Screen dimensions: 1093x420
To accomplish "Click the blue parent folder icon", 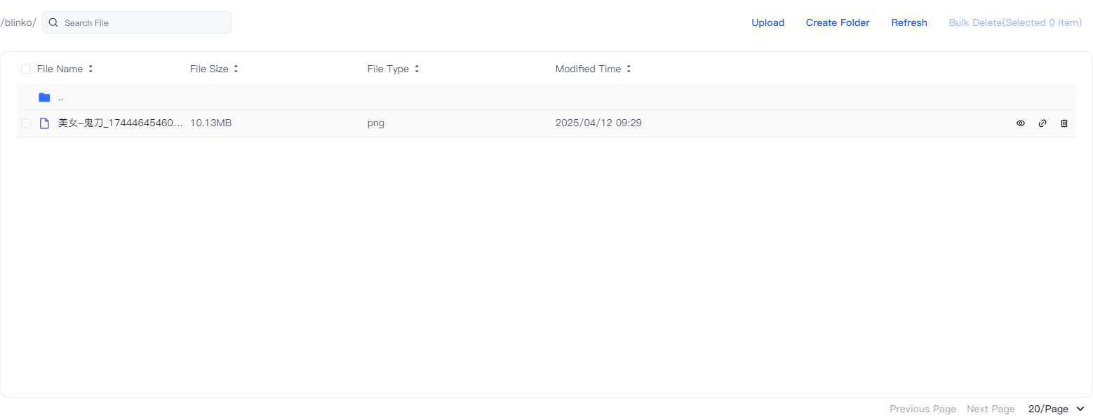I will click(x=44, y=97).
